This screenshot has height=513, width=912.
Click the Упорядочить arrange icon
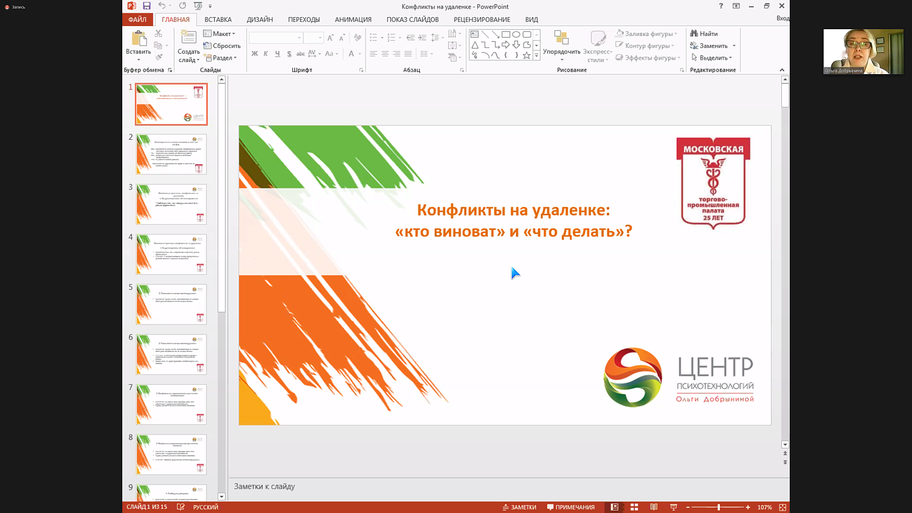click(561, 39)
